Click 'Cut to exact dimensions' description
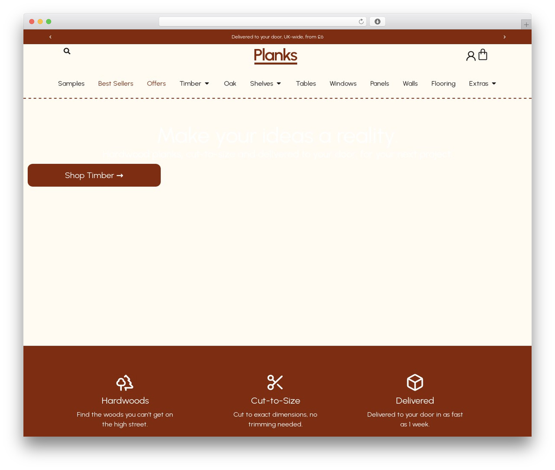This screenshot has height=470, width=555. click(275, 419)
